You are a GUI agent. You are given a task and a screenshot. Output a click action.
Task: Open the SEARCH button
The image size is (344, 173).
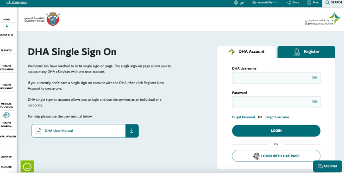333,3
